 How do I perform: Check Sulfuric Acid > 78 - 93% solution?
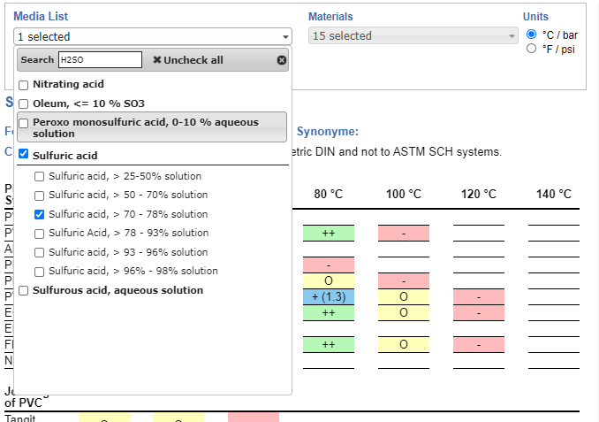pyautogui.click(x=39, y=234)
